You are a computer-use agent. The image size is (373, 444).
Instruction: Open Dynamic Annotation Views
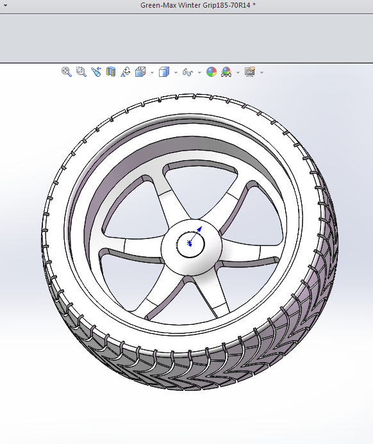coord(126,72)
